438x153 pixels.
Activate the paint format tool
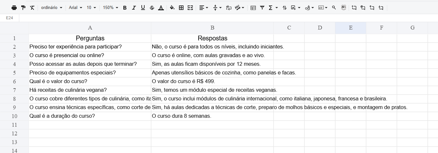click(23, 7)
